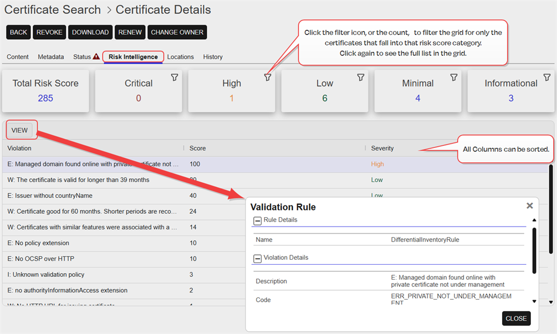Click the filter icon on Critical card
557x334 pixels.
click(x=175, y=78)
